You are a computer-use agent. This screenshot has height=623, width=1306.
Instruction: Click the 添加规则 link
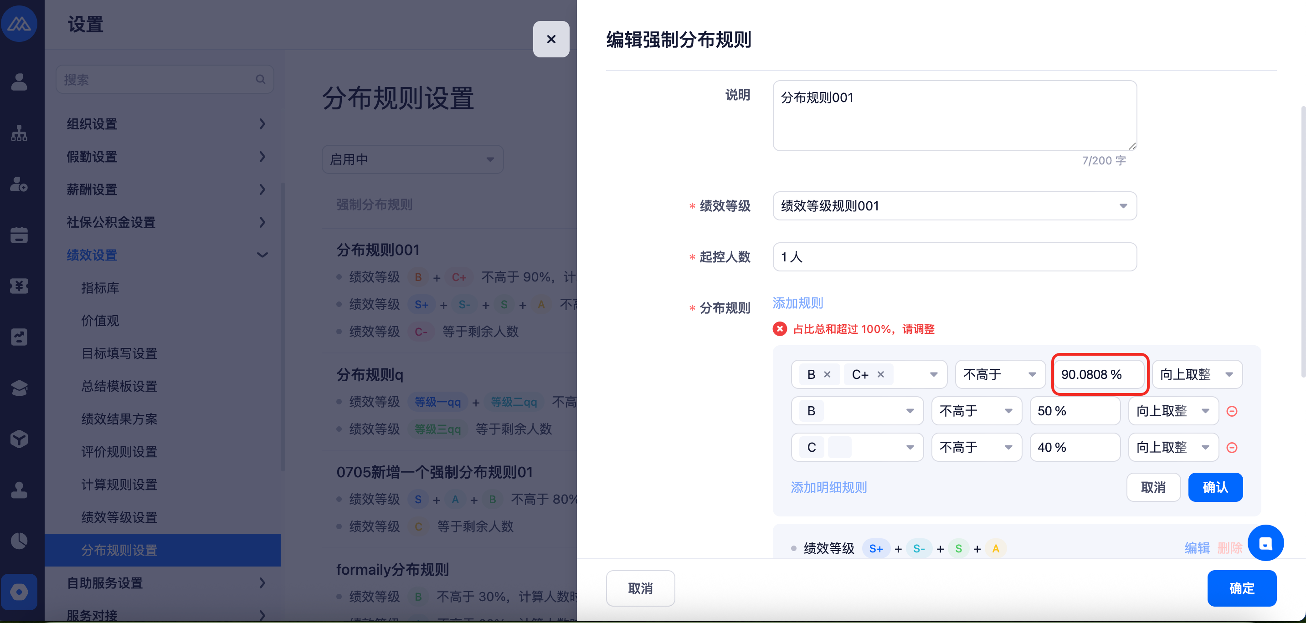[x=797, y=303]
